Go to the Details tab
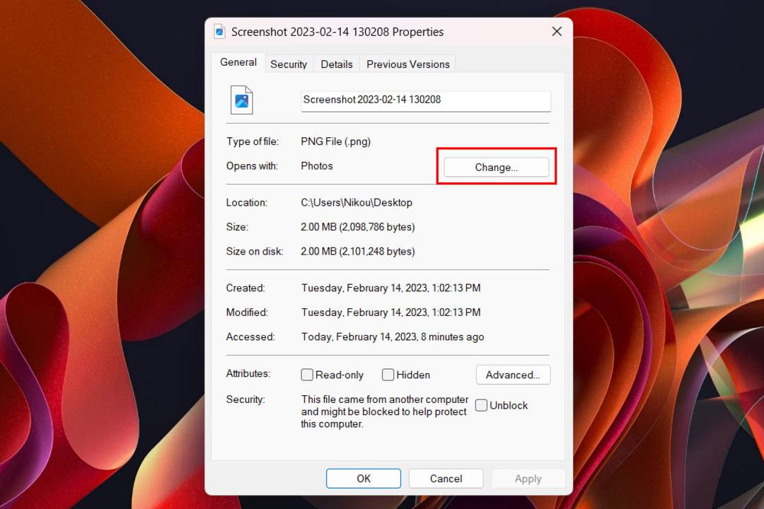 [337, 64]
